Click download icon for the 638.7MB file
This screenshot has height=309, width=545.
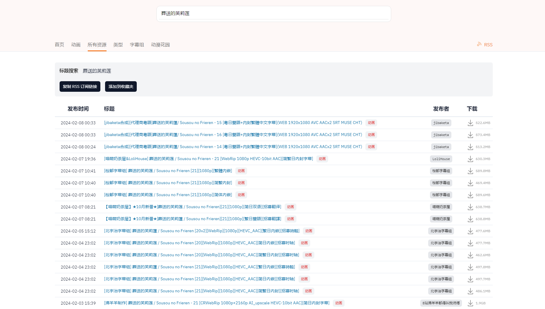[x=470, y=207]
